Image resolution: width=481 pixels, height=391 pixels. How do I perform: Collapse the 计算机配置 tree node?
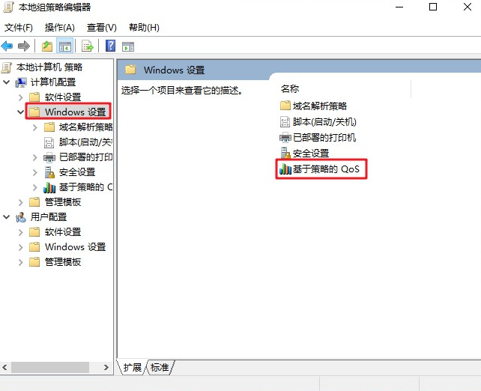coord(7,82)
